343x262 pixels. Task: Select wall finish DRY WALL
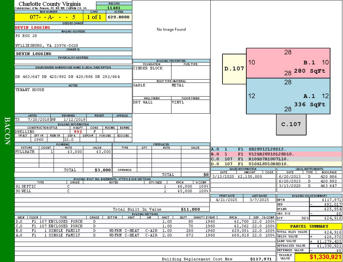[x=143, y=103]
